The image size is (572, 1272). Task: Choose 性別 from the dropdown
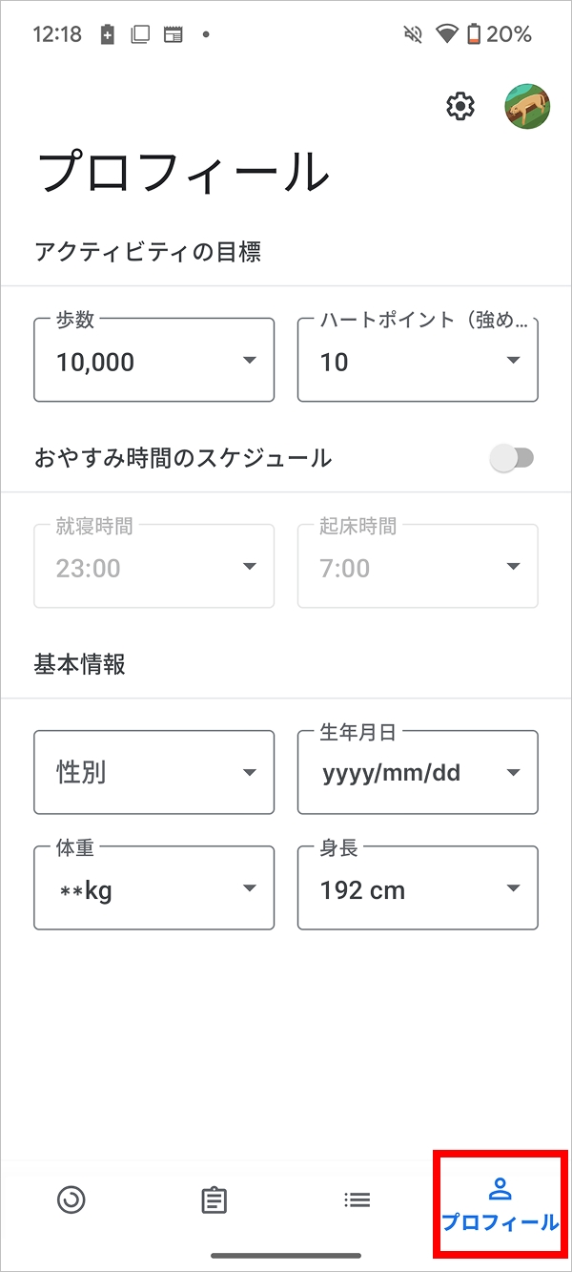click(x=153, y=773)
